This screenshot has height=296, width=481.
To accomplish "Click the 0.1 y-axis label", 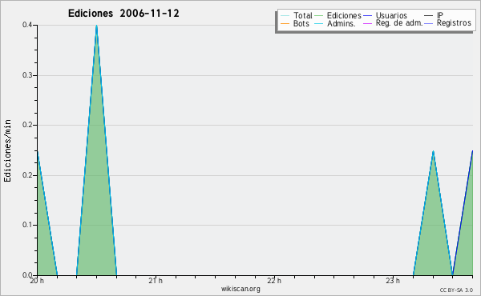I will (27, 225).
